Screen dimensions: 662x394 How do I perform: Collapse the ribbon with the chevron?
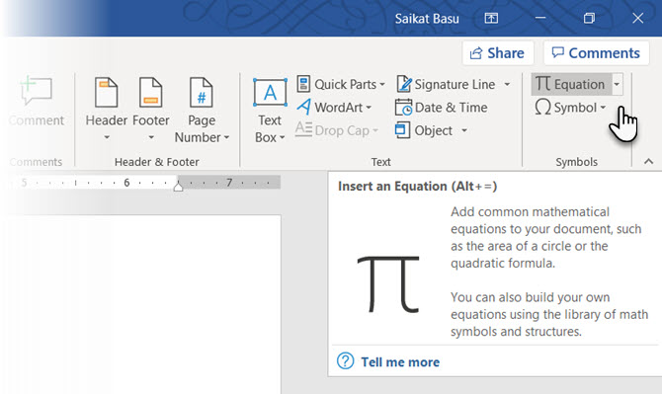649,162
